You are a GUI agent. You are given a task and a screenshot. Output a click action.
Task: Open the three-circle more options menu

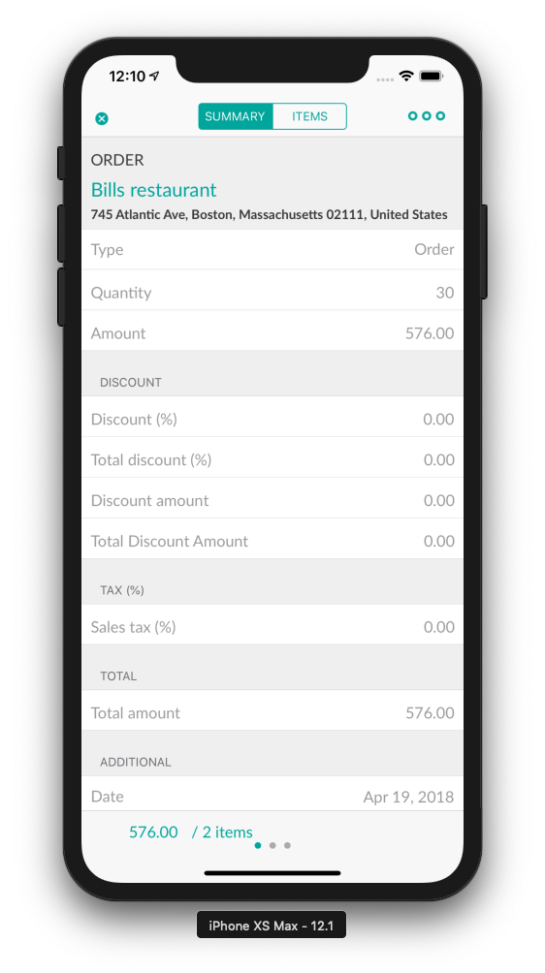click(x=427, y=116)
